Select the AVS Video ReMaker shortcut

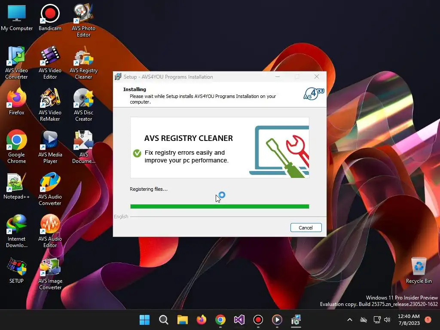click(x=50, y=105)
